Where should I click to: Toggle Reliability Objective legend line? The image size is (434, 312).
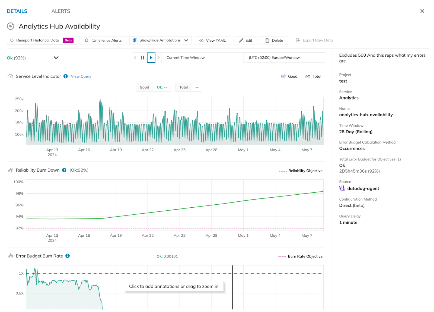coord(301,171)
